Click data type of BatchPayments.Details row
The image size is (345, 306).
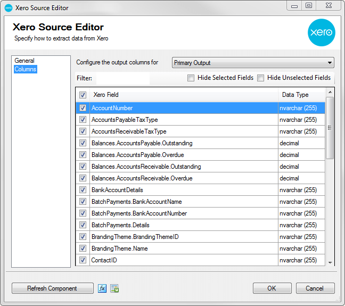[x=301, y=225]
